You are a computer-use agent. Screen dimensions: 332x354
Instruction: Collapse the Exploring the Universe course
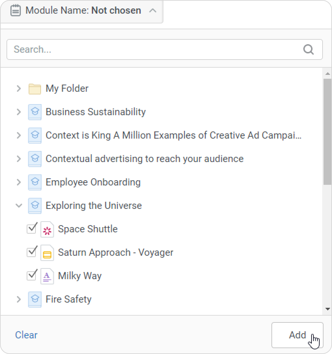click(x=19, y=206)
